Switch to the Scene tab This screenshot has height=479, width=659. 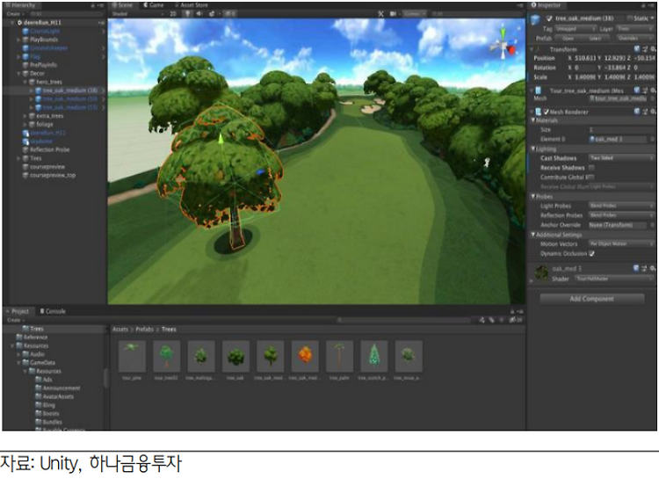[x=123, y=5]
